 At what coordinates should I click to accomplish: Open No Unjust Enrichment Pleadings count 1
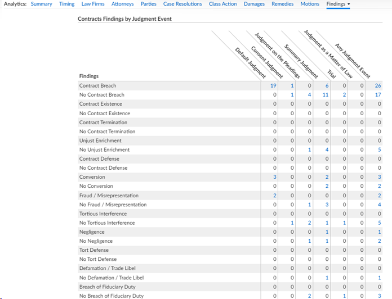310,149
